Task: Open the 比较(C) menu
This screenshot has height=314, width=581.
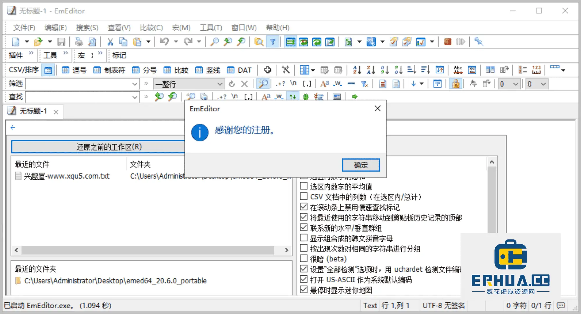Action: (151, 28)
